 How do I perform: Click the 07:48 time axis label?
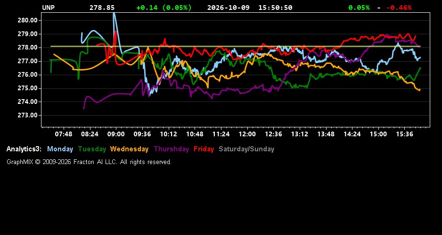pos(64,134)
